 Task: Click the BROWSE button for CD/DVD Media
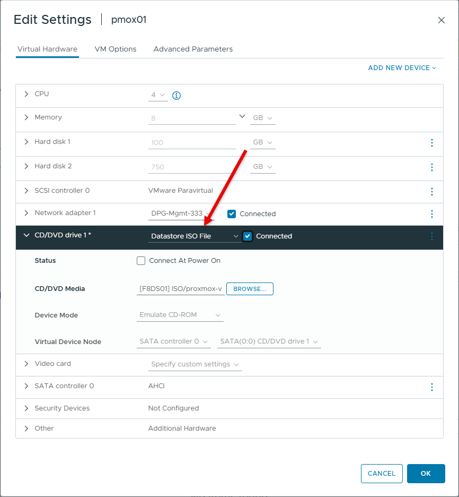pyautogui.click(x=250, y=288)
